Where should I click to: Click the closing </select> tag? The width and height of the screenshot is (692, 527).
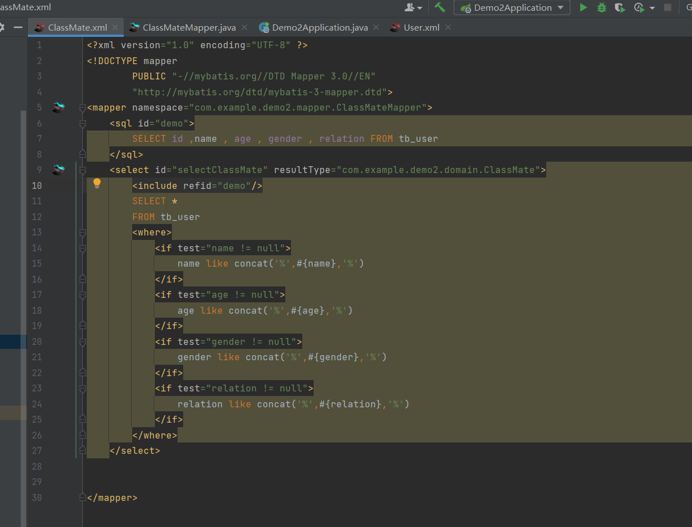[x=135, y=450]
